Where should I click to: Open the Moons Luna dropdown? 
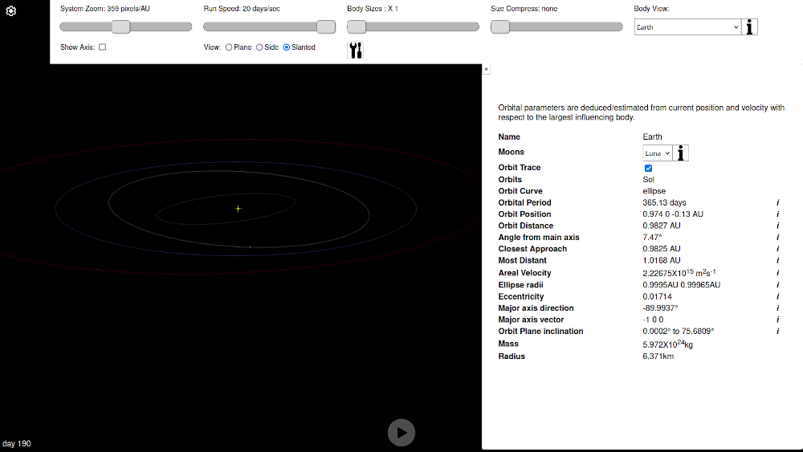(658, 153)
